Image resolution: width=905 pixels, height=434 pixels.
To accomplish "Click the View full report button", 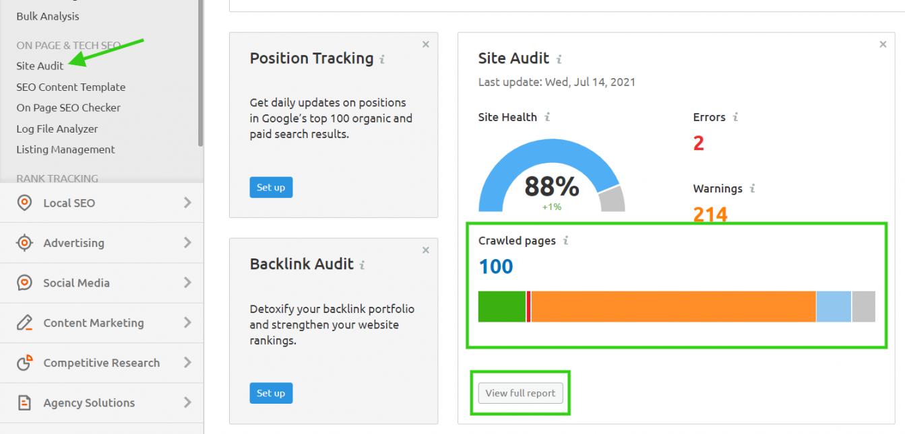I will pos(520,393).
